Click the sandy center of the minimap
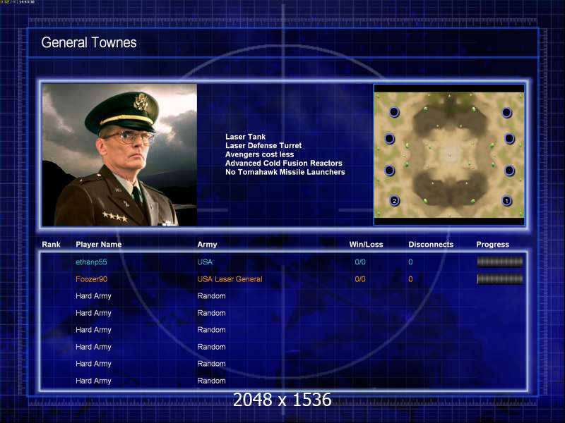This screenshot has height=423, width=565. [449, 154]
